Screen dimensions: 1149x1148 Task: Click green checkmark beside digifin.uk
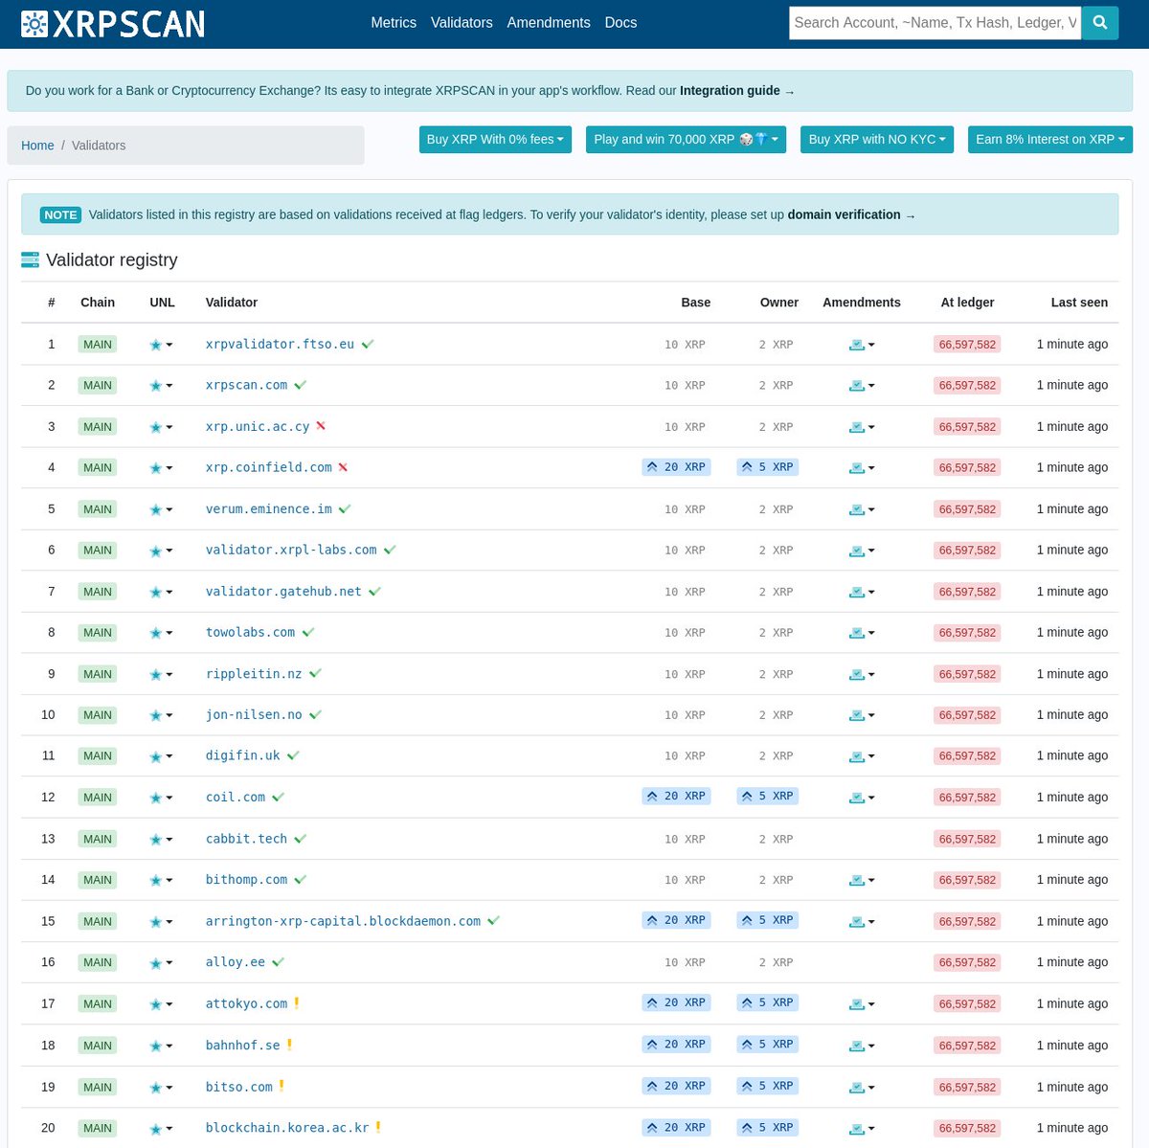293,755
